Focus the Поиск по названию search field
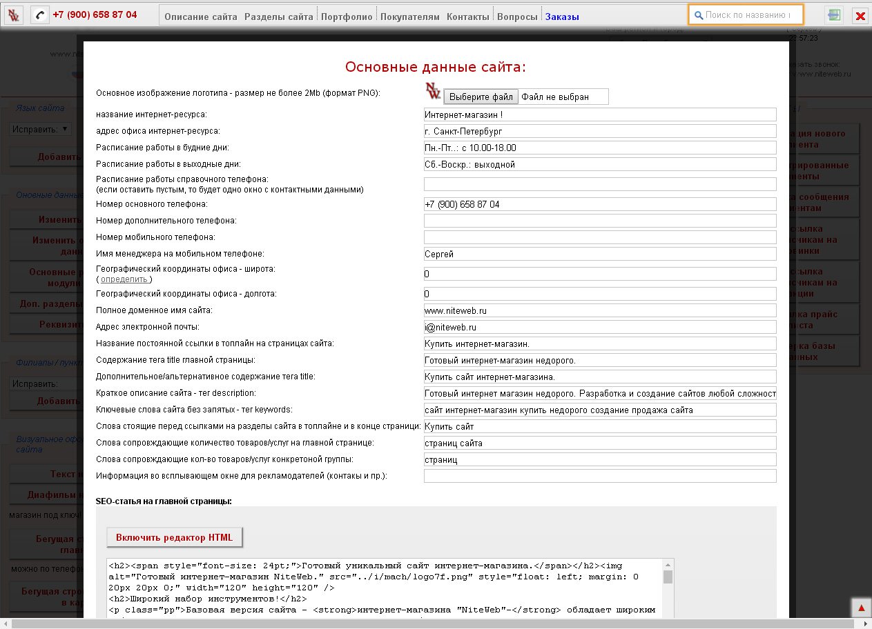The width and height of the screenshot is (872, 629). [746, 14]
